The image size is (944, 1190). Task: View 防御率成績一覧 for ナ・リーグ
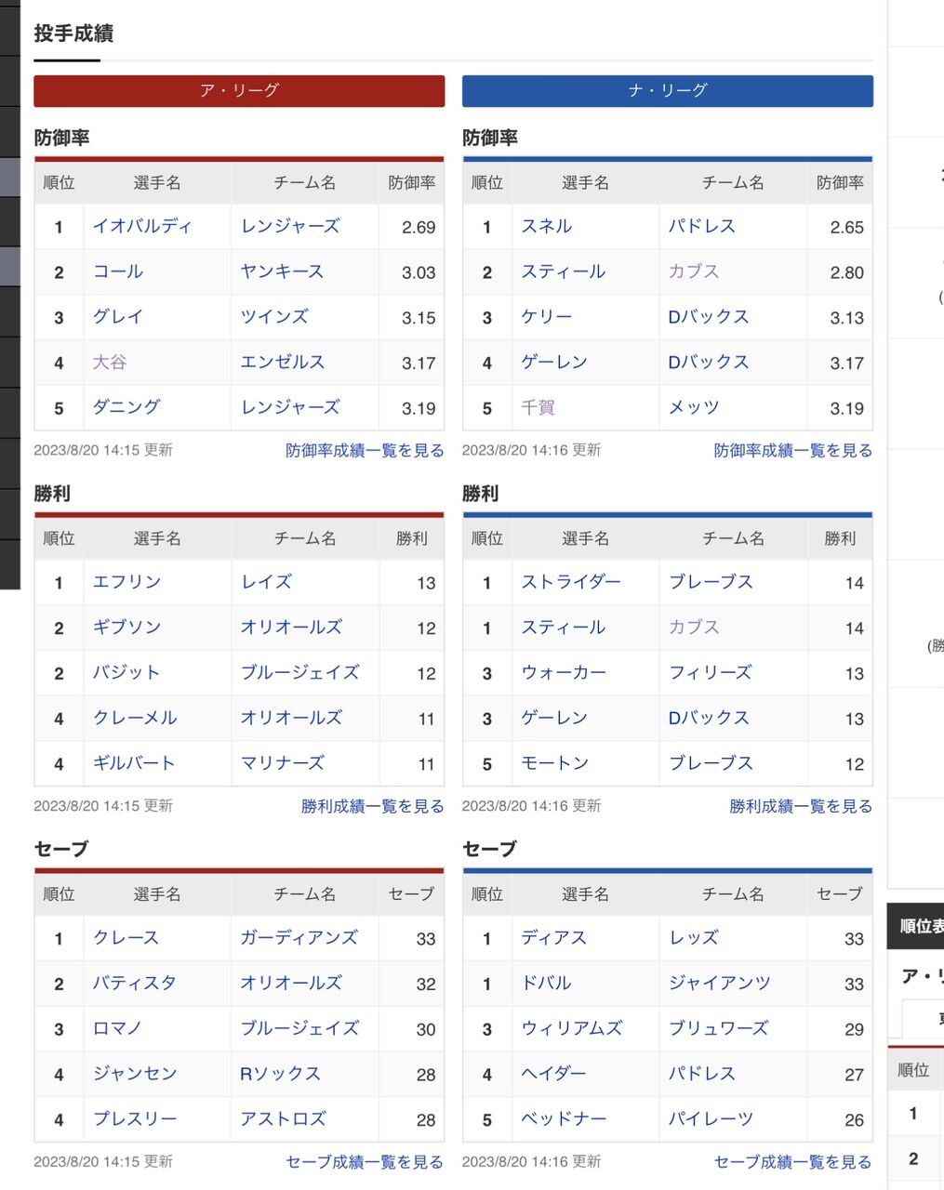point(792,451)
